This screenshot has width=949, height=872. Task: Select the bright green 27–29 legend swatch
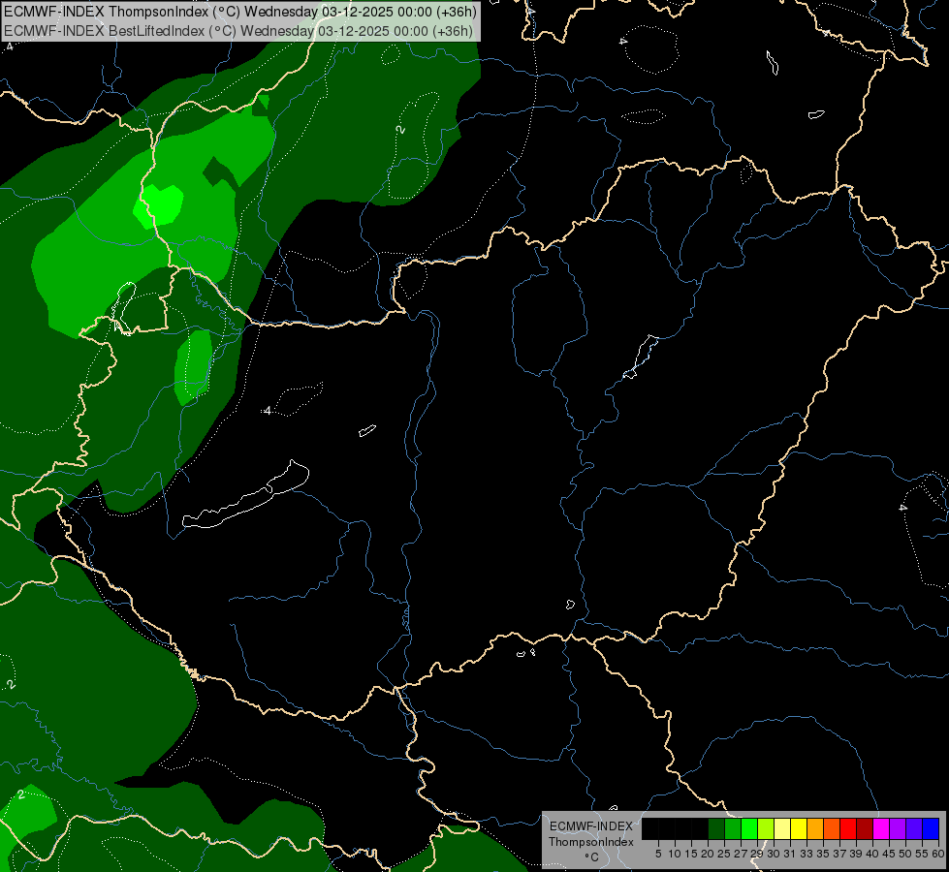(749, 828)
